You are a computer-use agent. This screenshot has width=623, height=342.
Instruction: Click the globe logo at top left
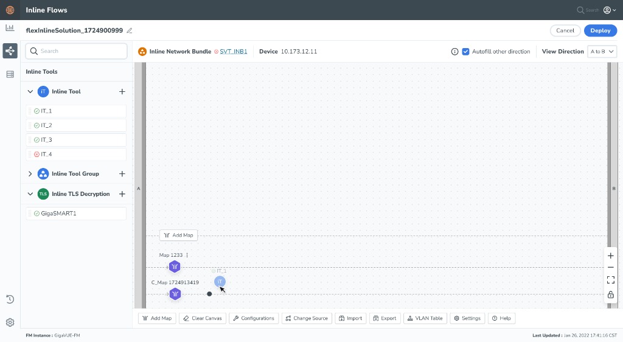pyautogui.click(x=10, y=10)
